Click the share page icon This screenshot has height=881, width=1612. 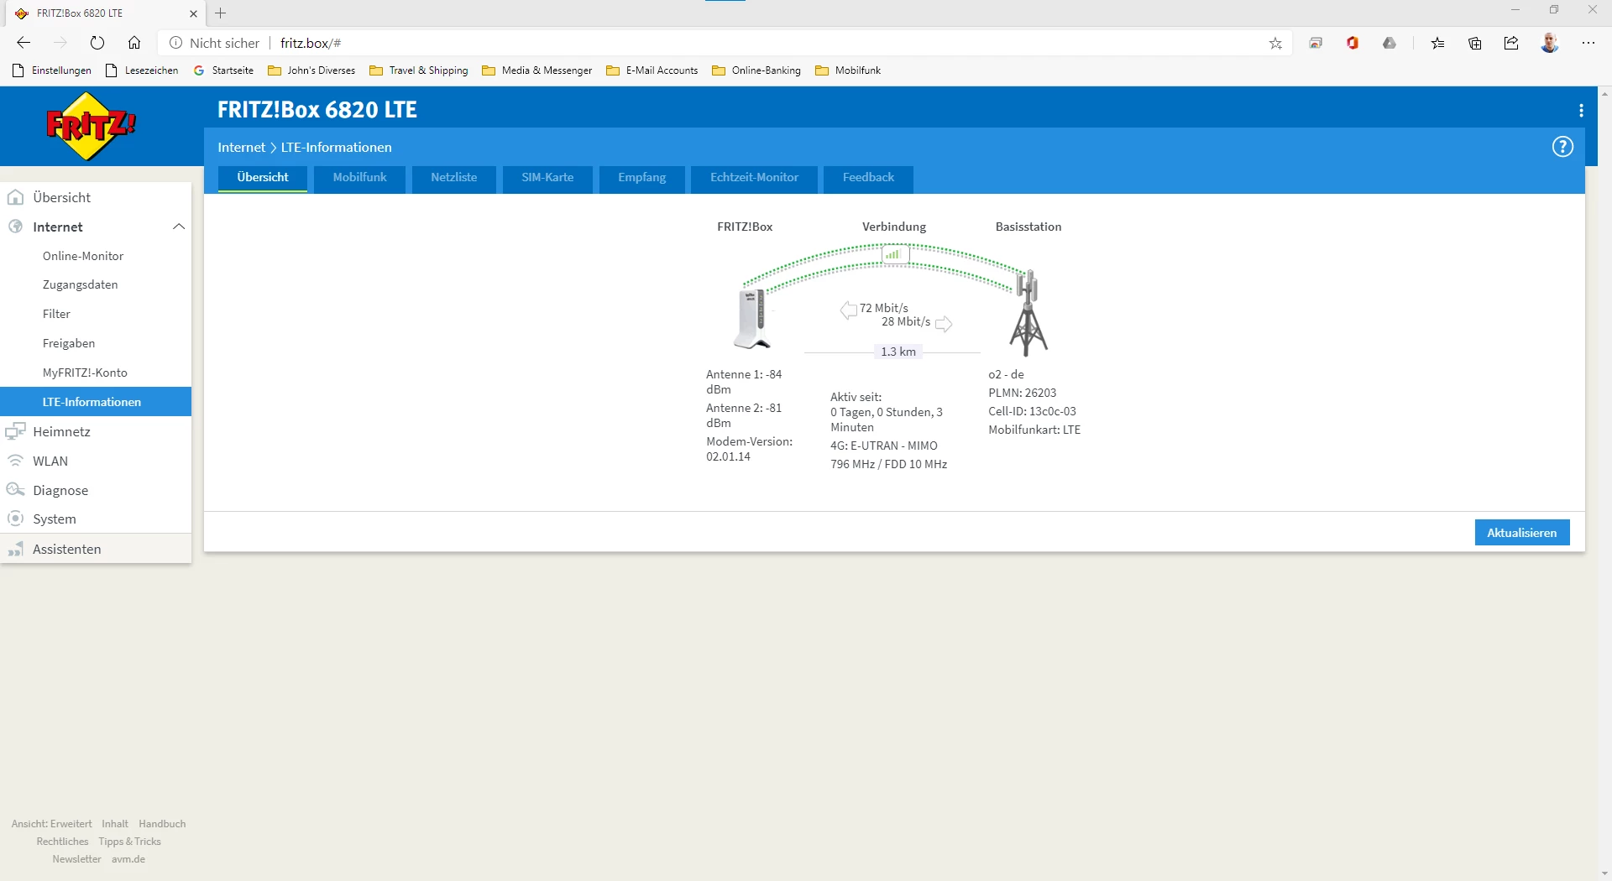tap(1511, 43)
